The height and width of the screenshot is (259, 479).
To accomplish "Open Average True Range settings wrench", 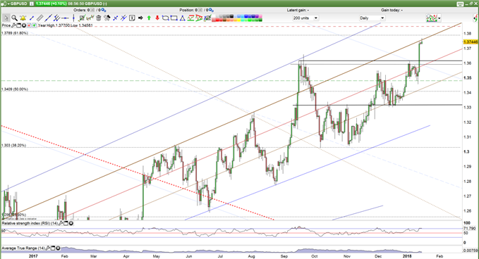I will pos(48,248).
